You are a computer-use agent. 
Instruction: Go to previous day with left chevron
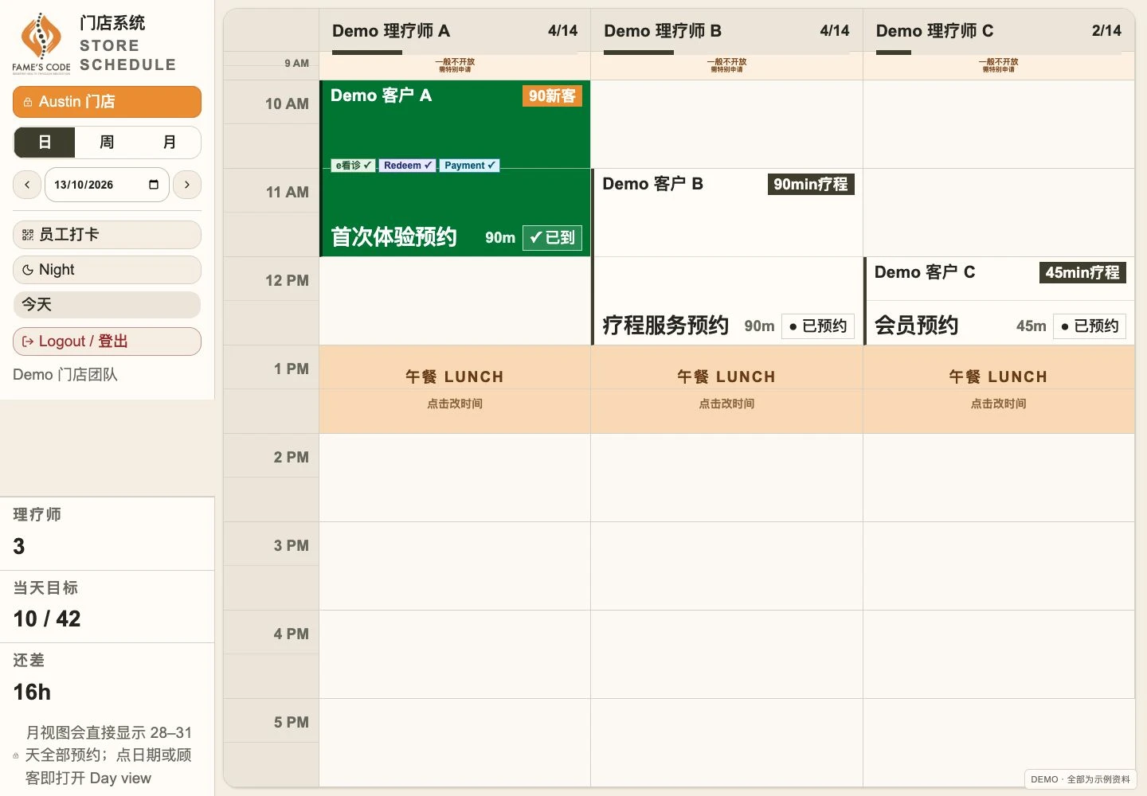[x=27, y=185]
